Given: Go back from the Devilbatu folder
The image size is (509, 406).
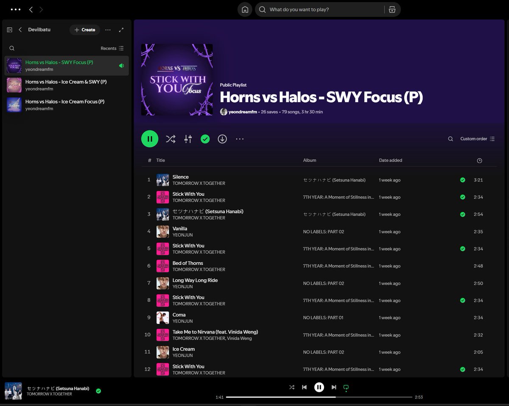Looking at the screenshot, I should click(20, 30).
